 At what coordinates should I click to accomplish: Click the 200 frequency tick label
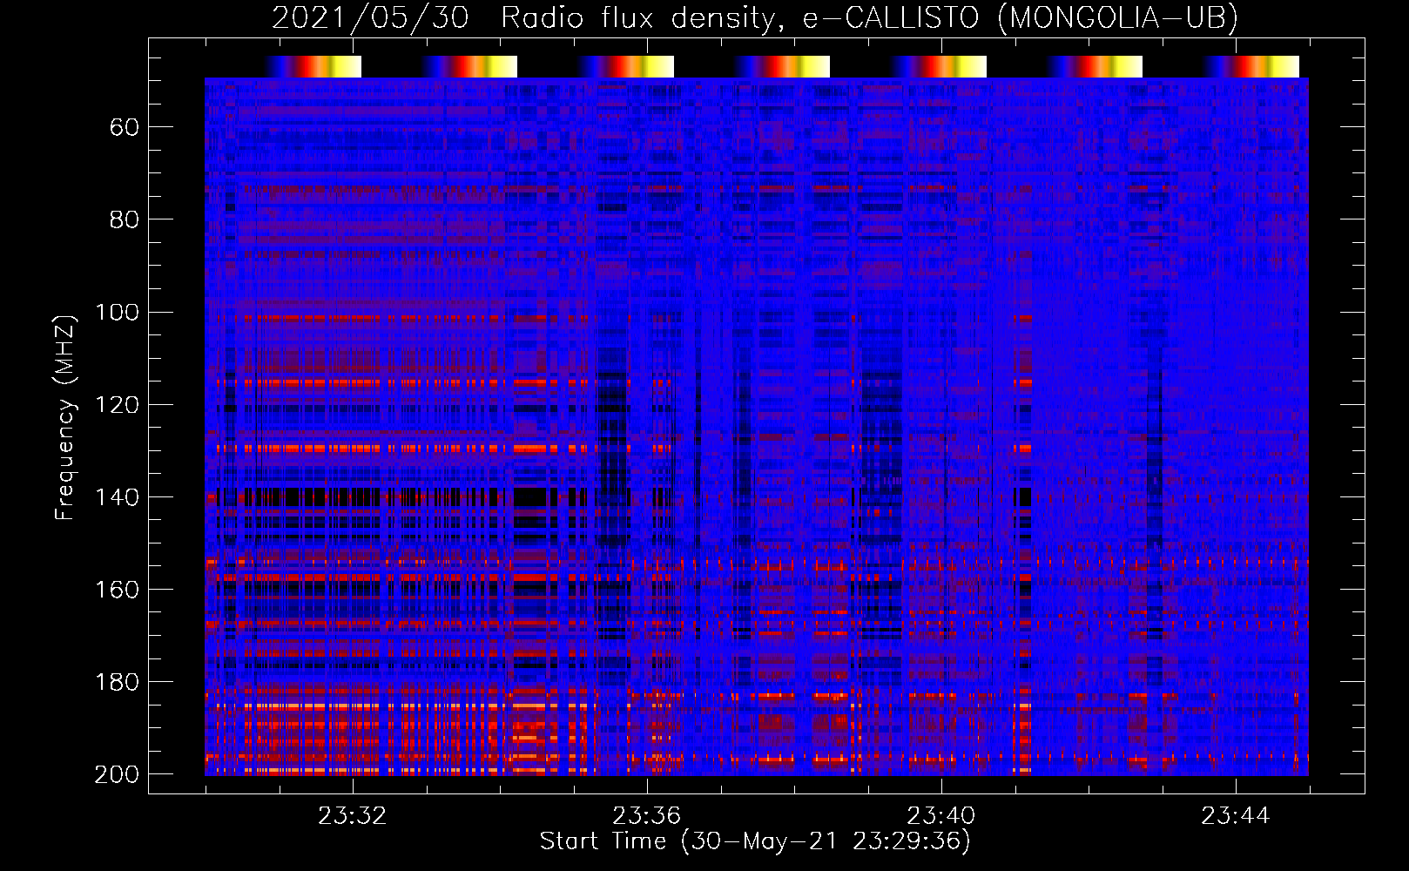tap(118, 773)
